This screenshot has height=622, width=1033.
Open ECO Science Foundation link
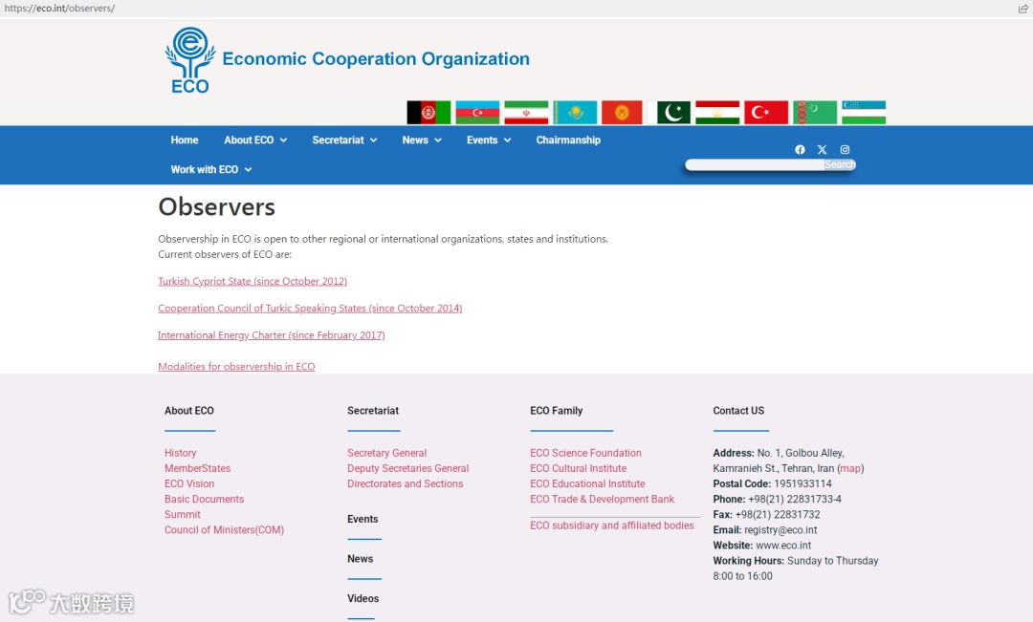(x=585, y=453)
